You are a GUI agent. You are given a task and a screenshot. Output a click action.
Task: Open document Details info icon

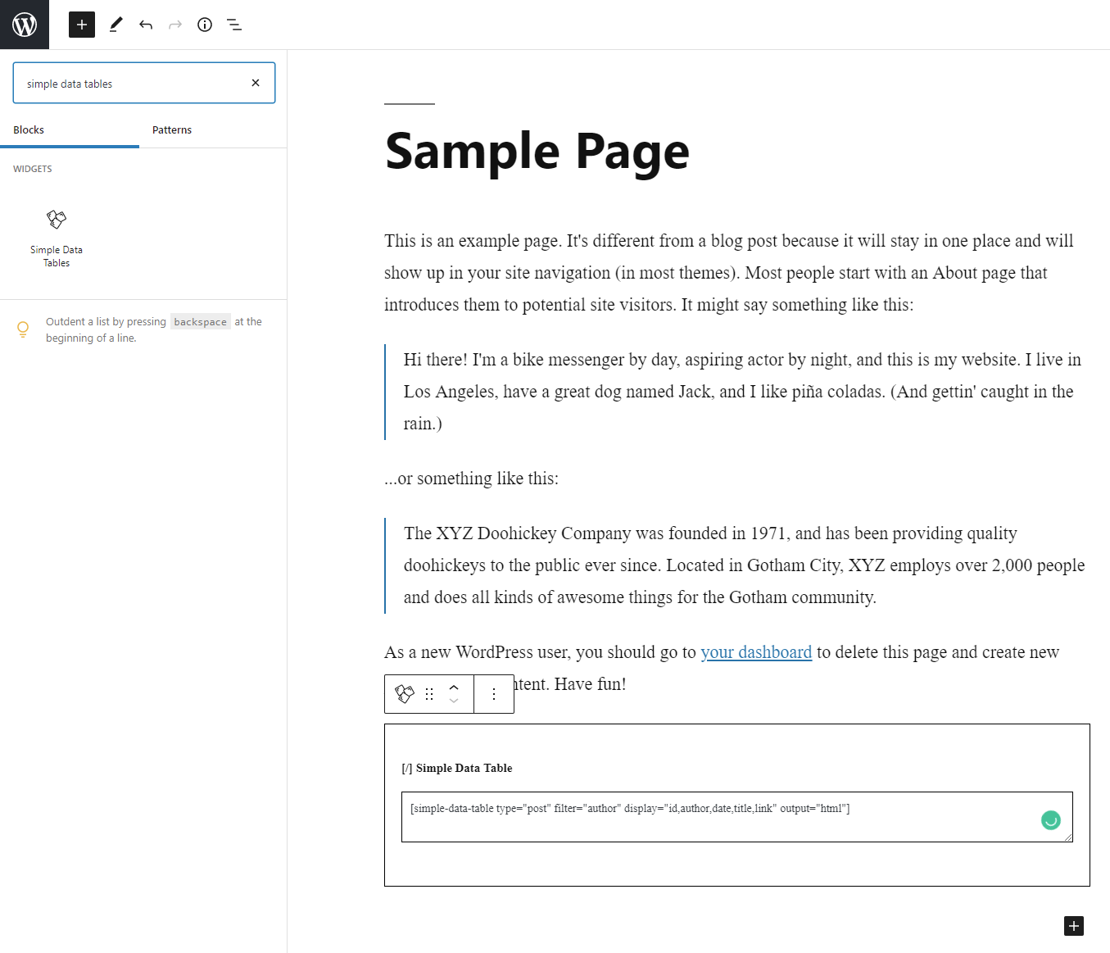(205, 25)
